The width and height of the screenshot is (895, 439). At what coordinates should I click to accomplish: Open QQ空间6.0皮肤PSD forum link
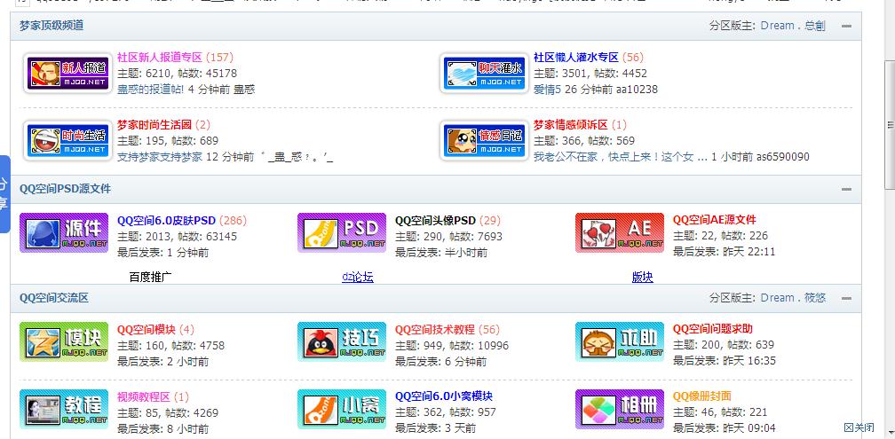click(x=167, y=220)
